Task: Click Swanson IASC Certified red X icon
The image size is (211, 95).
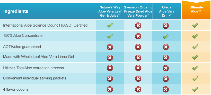Action: pos(138,26)
